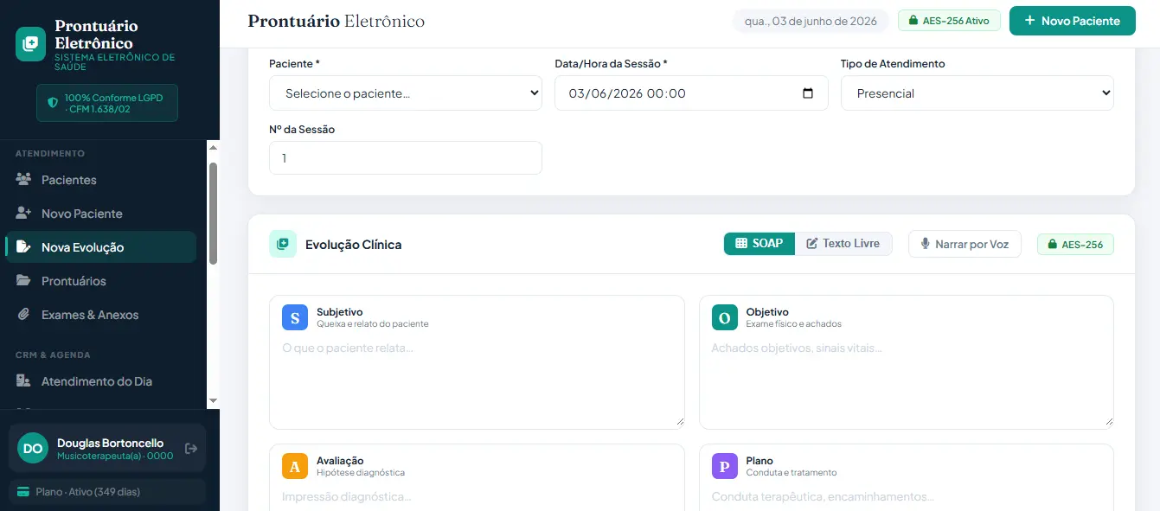Click the sidebar scrollbar up arrow
Screen dimensions: 1160x511
pos(214,147)
